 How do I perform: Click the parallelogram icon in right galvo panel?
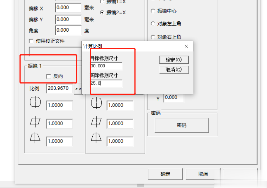96,122
